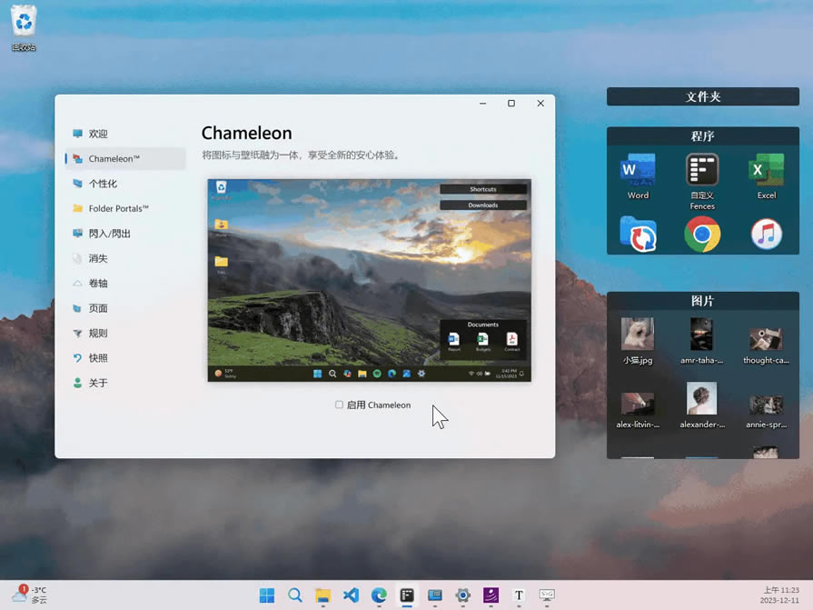
Task: Select the alexander-... image file
Action: (702, 405)
